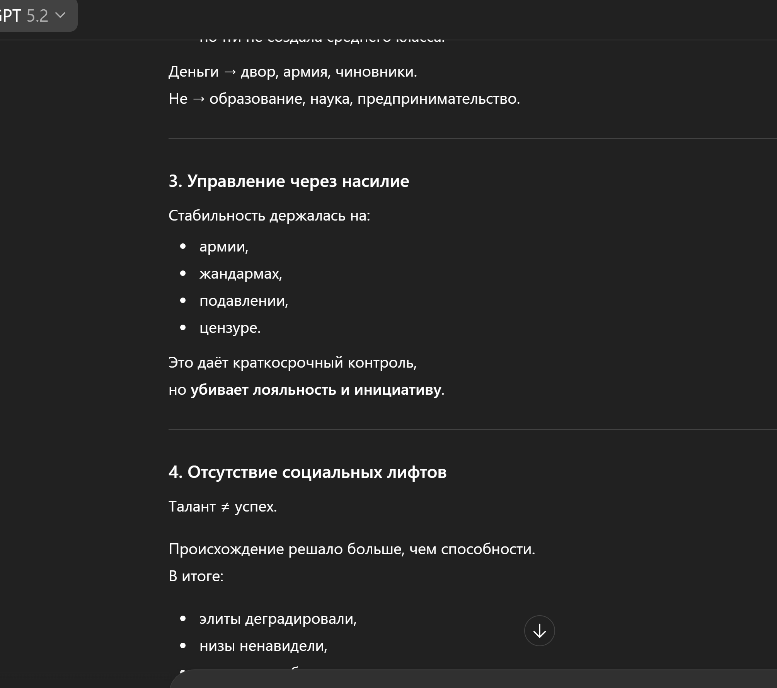Image resolution: width=777 pixels, height=688 pixels.
Task: Click sentence 'Происхождение решало больше, чем способности.'
Action: pos(352,549)
